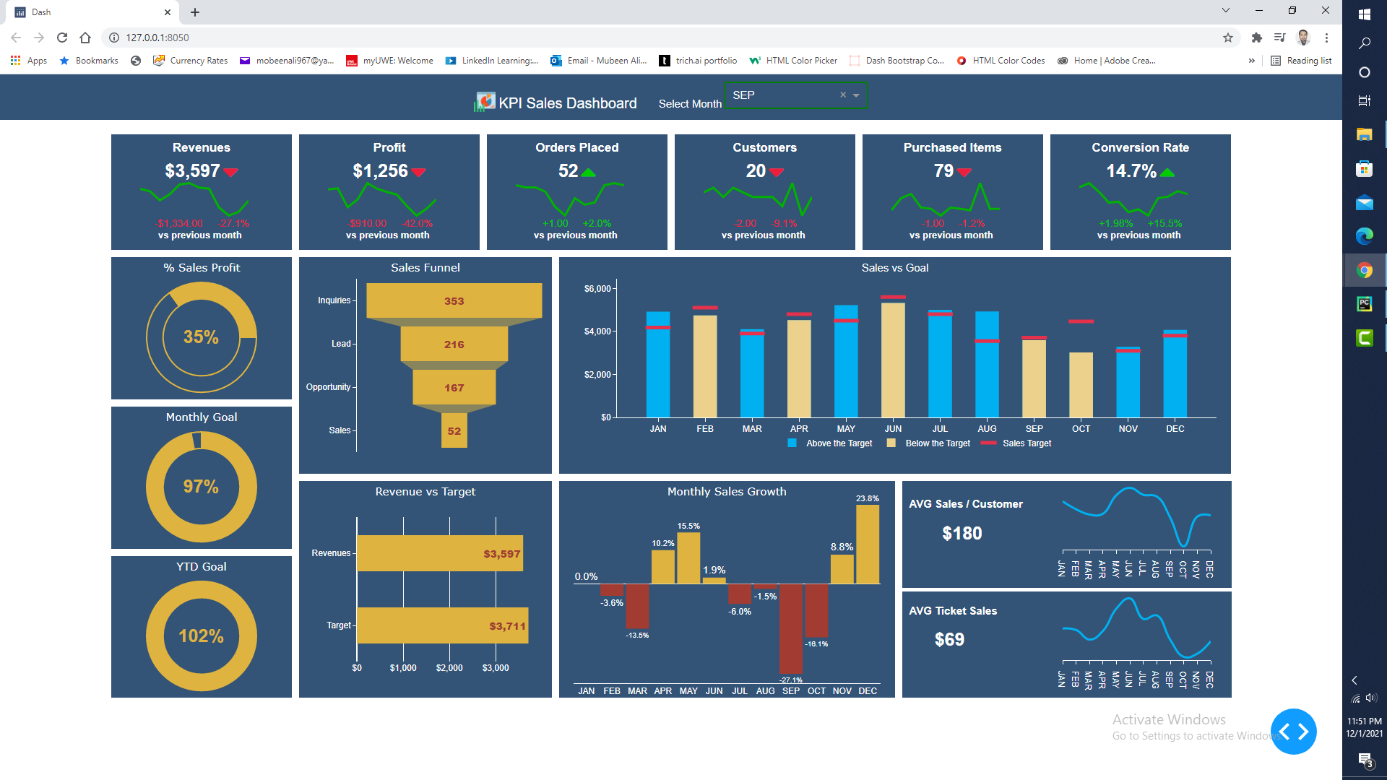Click the browser home icon

point(85,38)
